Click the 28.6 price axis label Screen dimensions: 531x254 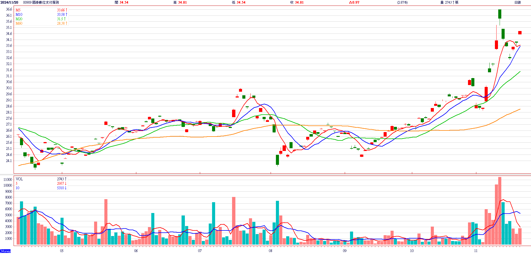click(9, 106)
